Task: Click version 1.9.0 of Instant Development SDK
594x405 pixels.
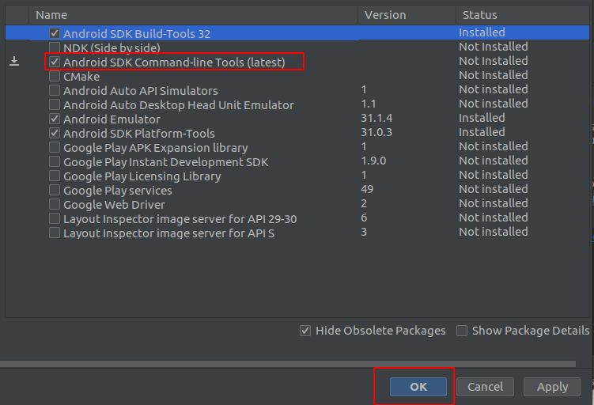Action: (373, 161)
